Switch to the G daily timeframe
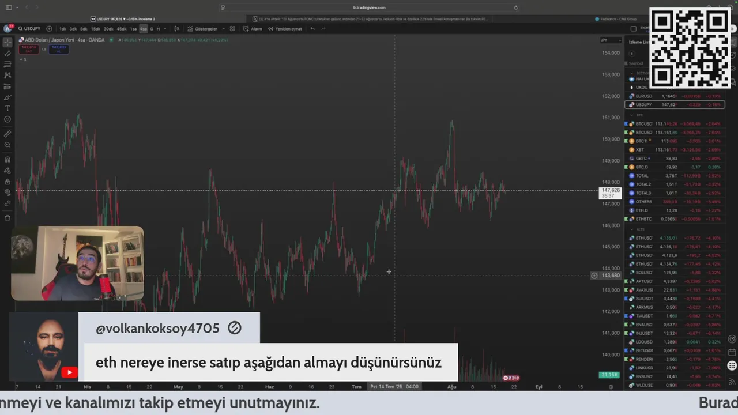Image resolution: width=738 pixels, height=415 pixels. tap(152, 29)
